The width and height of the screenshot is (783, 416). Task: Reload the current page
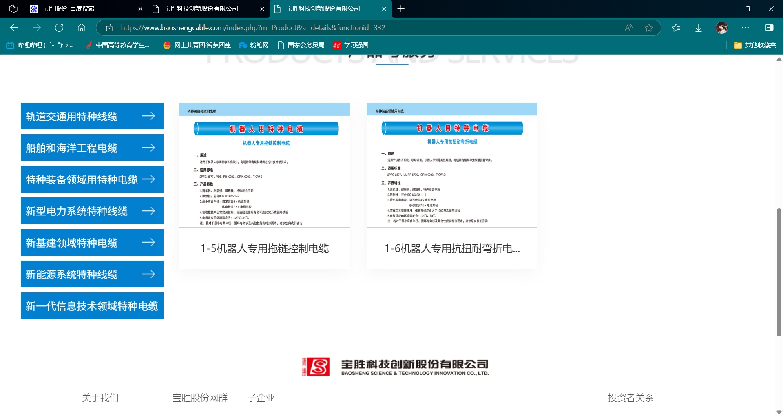click(59, 28)
